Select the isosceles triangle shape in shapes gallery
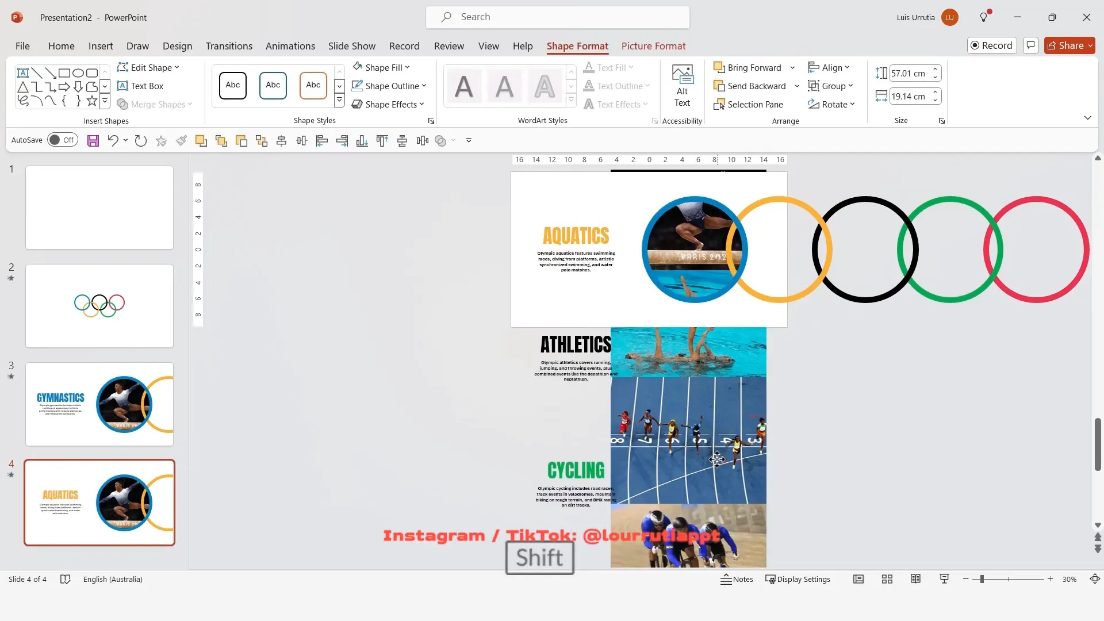Screen dimensions: 1104x621 [23, 87]
